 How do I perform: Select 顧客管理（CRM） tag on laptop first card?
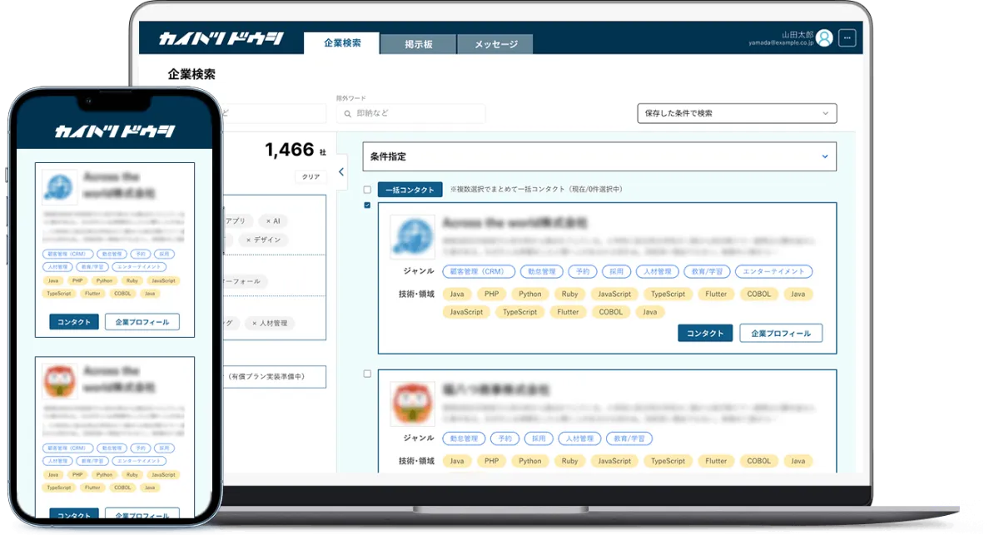477,271
